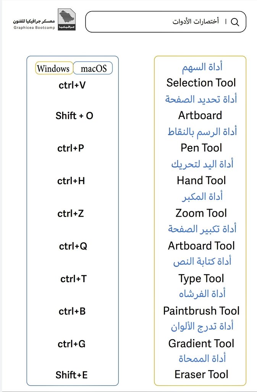This screenshot has height=392, width=257.
Task: Switch to the macOS tab
Action: [x=93, y=68]
